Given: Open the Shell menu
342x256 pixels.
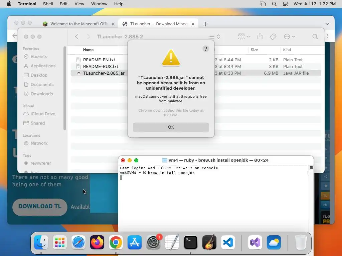Looking at the screenshot, I should pos(48,4).
